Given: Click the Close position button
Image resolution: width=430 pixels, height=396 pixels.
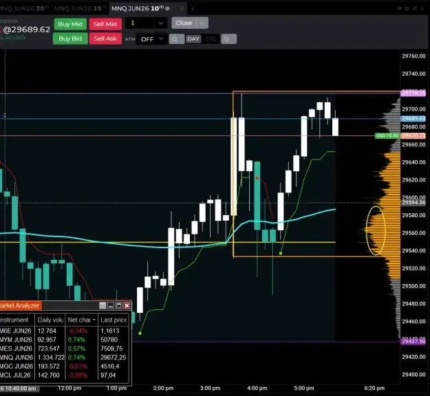Looking at the screenshot, I should coord(184,23).
